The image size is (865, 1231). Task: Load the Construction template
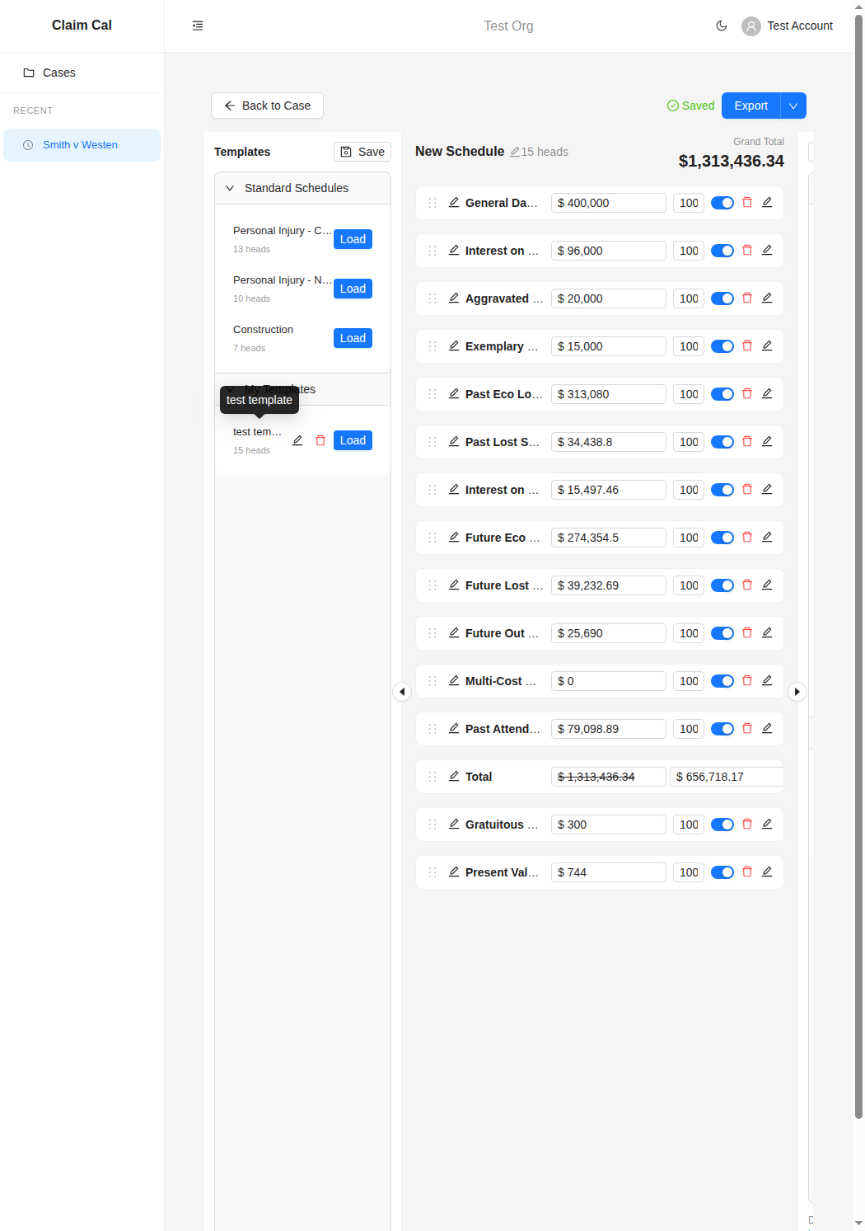coord(352,338)
